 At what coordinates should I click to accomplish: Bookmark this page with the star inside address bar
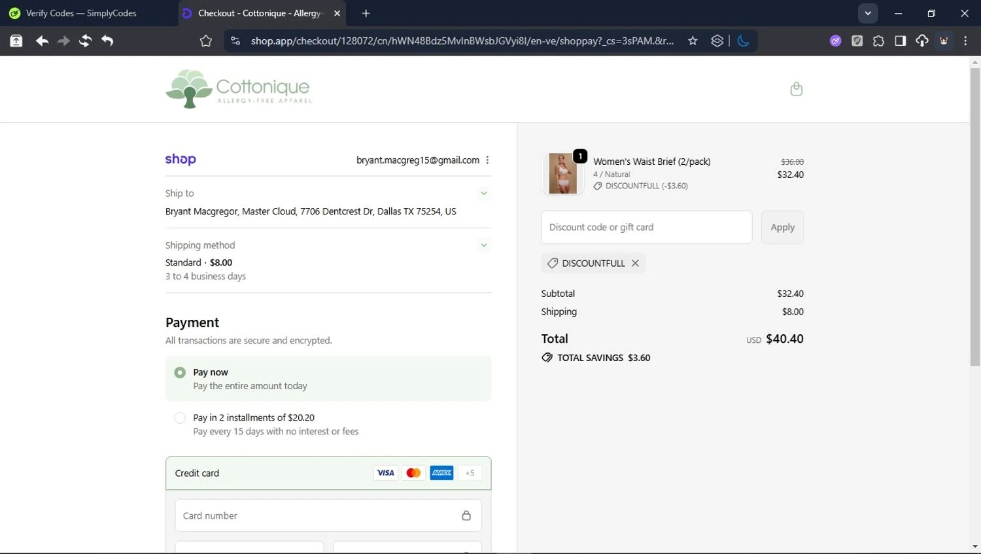click(x=693, y=41)
